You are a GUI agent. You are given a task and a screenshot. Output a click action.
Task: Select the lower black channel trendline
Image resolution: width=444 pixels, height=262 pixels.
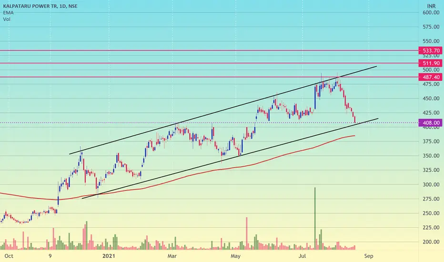230,159
